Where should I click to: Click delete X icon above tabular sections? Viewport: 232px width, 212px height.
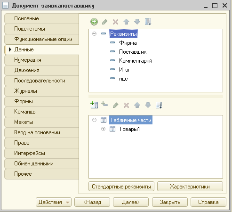pyautogui.click(x=126, y=105)
